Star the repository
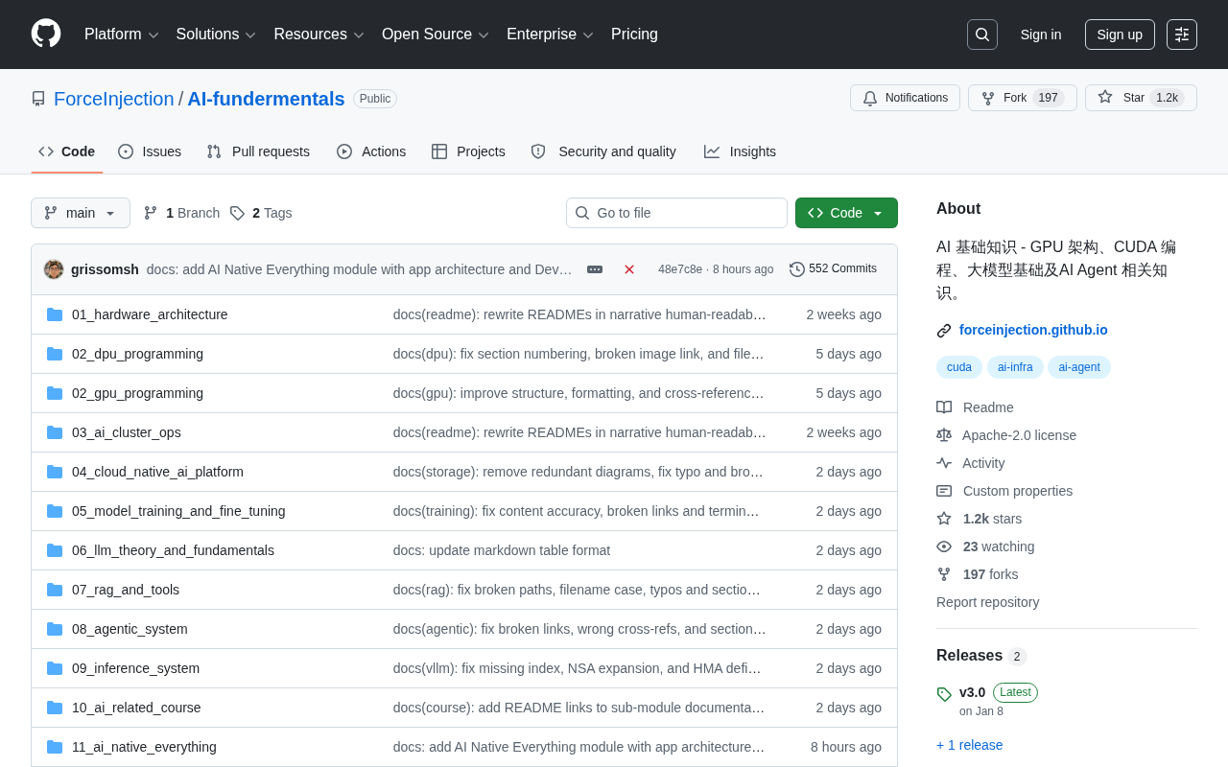This screenshot has width=1228, height=767. [x=1141, y=98]
